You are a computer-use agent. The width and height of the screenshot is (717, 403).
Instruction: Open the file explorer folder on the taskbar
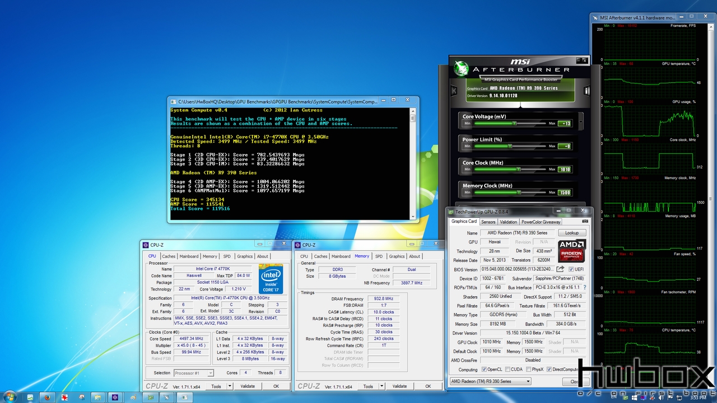(98, 397)
